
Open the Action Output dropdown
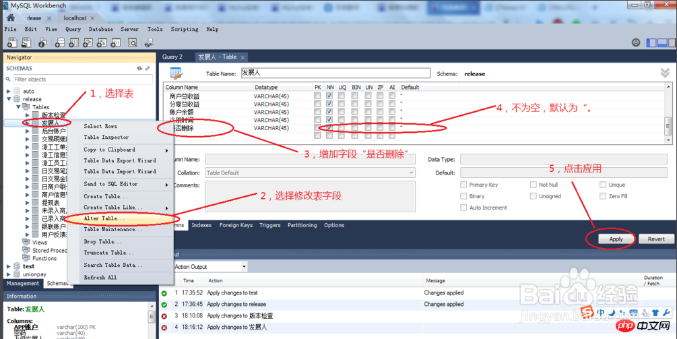pos(244,267)
